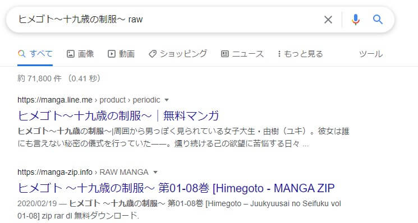Select the すべて tab magnifier icon
This screenshot has width=418, height=223.
tap(21, 54)
